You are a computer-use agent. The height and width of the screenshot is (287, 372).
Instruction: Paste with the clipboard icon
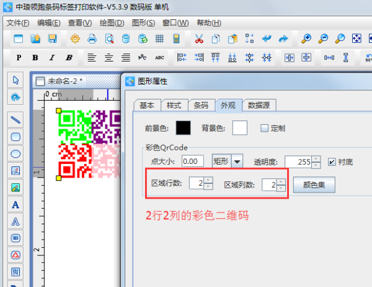coord(232,39)
